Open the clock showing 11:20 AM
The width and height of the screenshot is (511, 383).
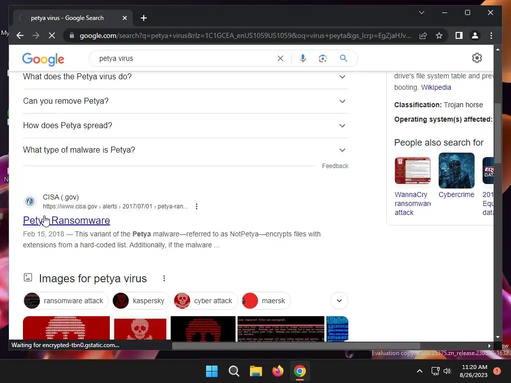474,371
